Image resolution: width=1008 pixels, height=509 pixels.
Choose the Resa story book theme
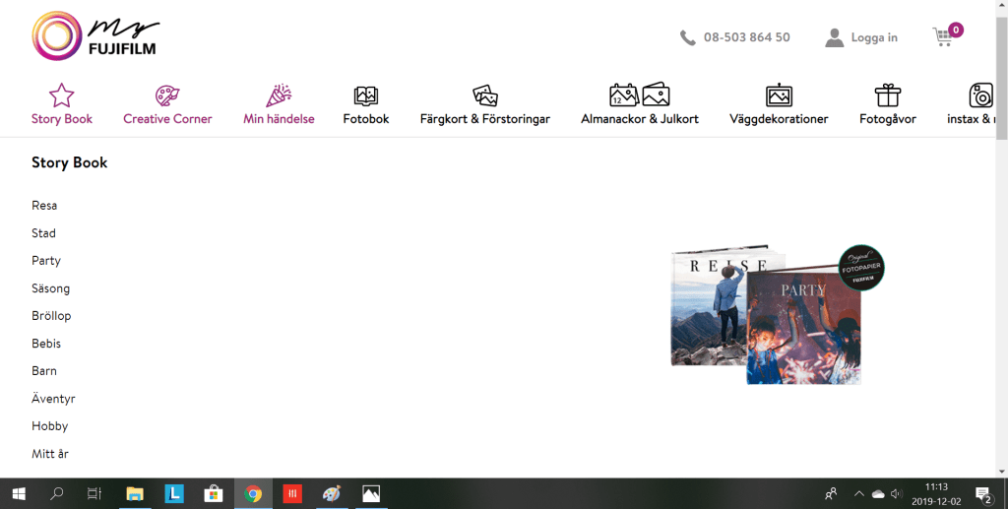pyautogui.click(x=44, y=206)
